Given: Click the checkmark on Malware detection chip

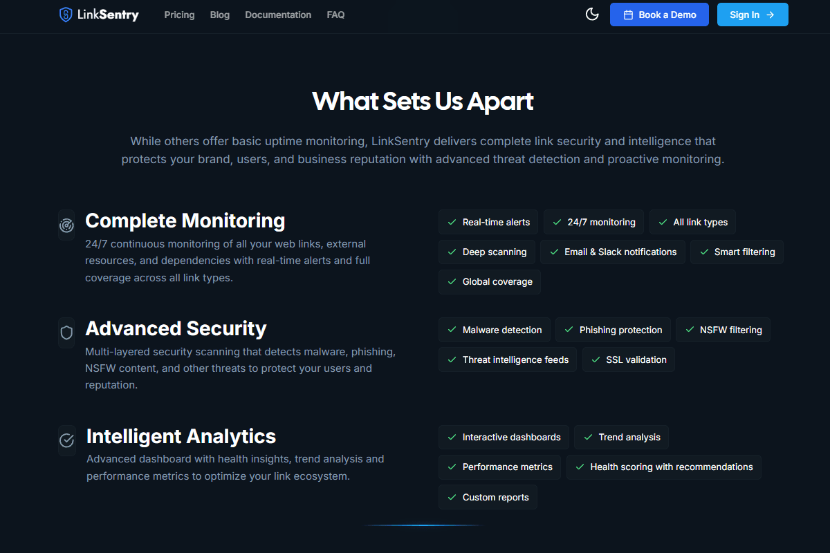Looking at the screenshot, I should click(452, 330).
